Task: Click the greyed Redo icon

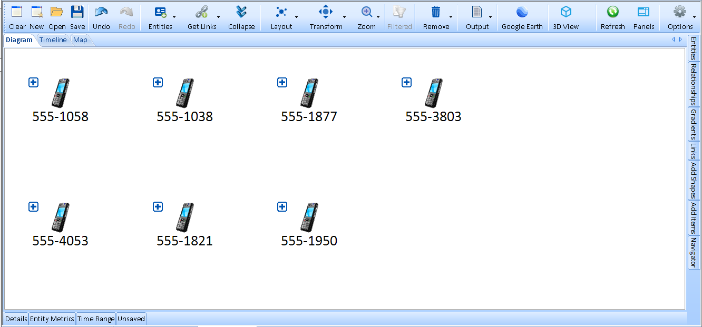Action: click(126, 12)
